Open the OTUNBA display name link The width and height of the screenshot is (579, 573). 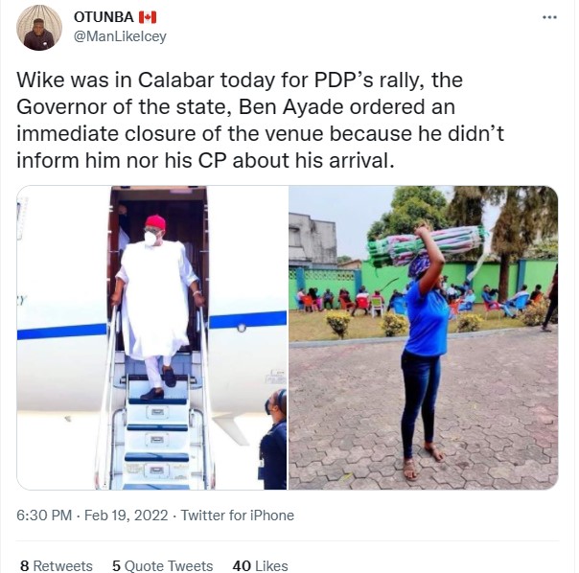(104, 17)
